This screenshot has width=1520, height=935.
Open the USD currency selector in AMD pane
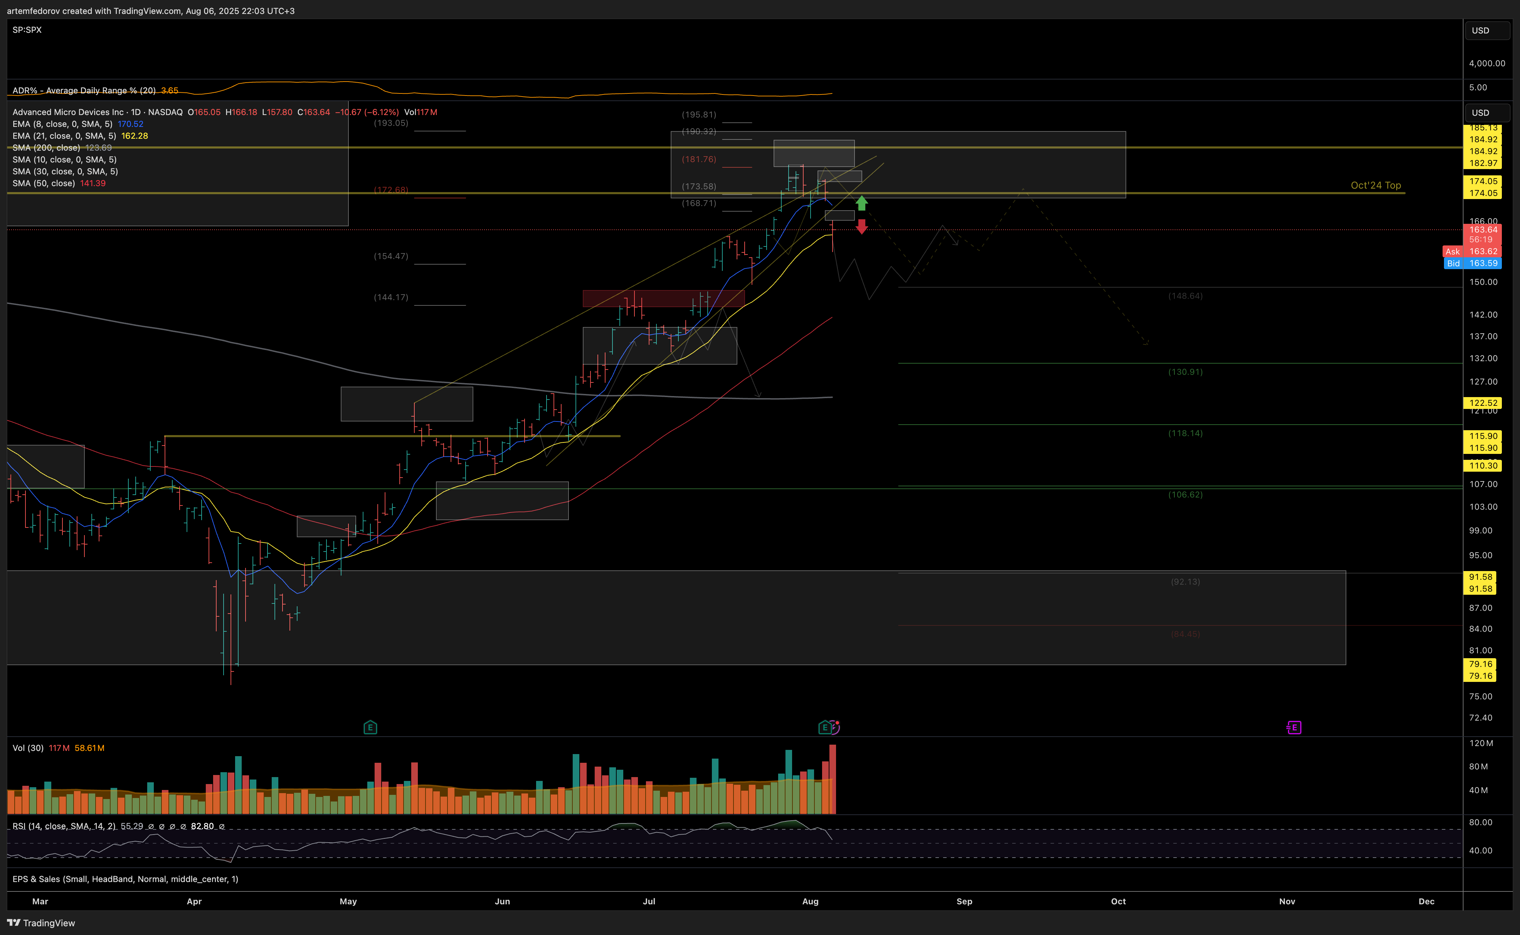(x=1487, y=113)
